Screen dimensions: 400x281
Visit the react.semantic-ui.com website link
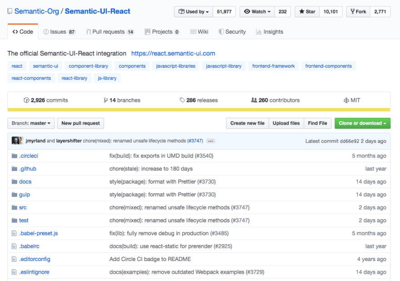pos(173,53)
